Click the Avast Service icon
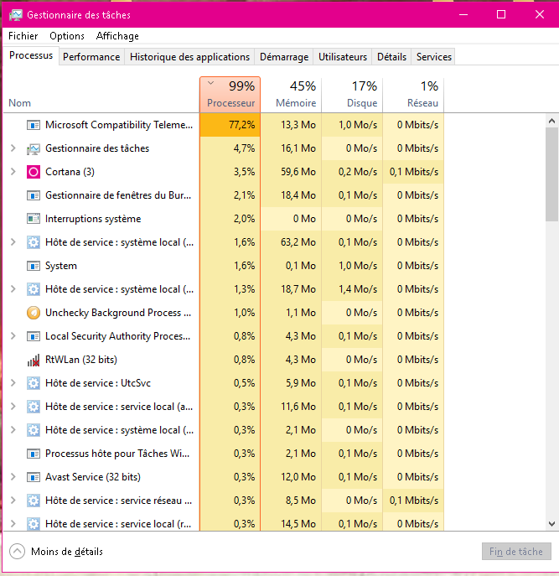Viewport: 559px width, 576px height. (34, 477)
